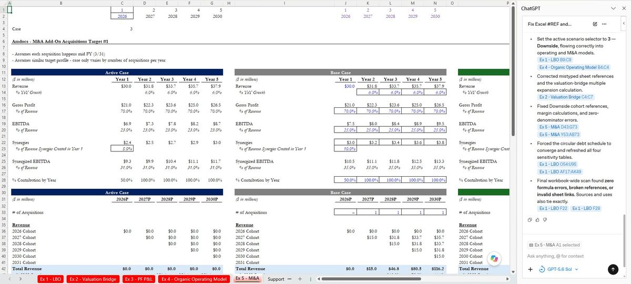Select Base Case 2027 Cohort $15.0 cell
631x284 pixels.
368,237
